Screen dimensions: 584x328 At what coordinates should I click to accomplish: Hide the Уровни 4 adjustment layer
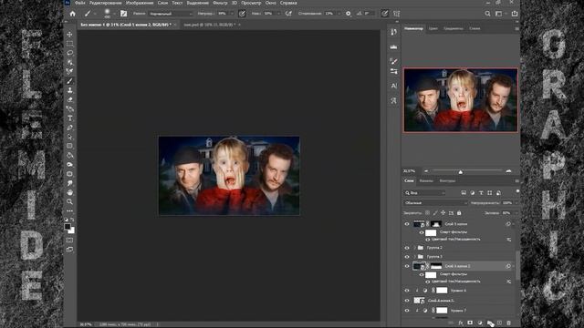407,291
